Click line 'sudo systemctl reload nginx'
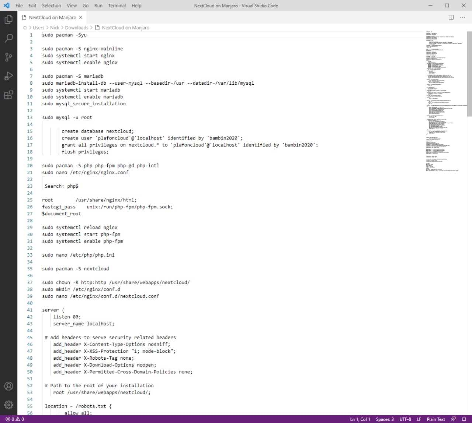Image resolution: width=472 pixels, height=423 pixels. 80,228
